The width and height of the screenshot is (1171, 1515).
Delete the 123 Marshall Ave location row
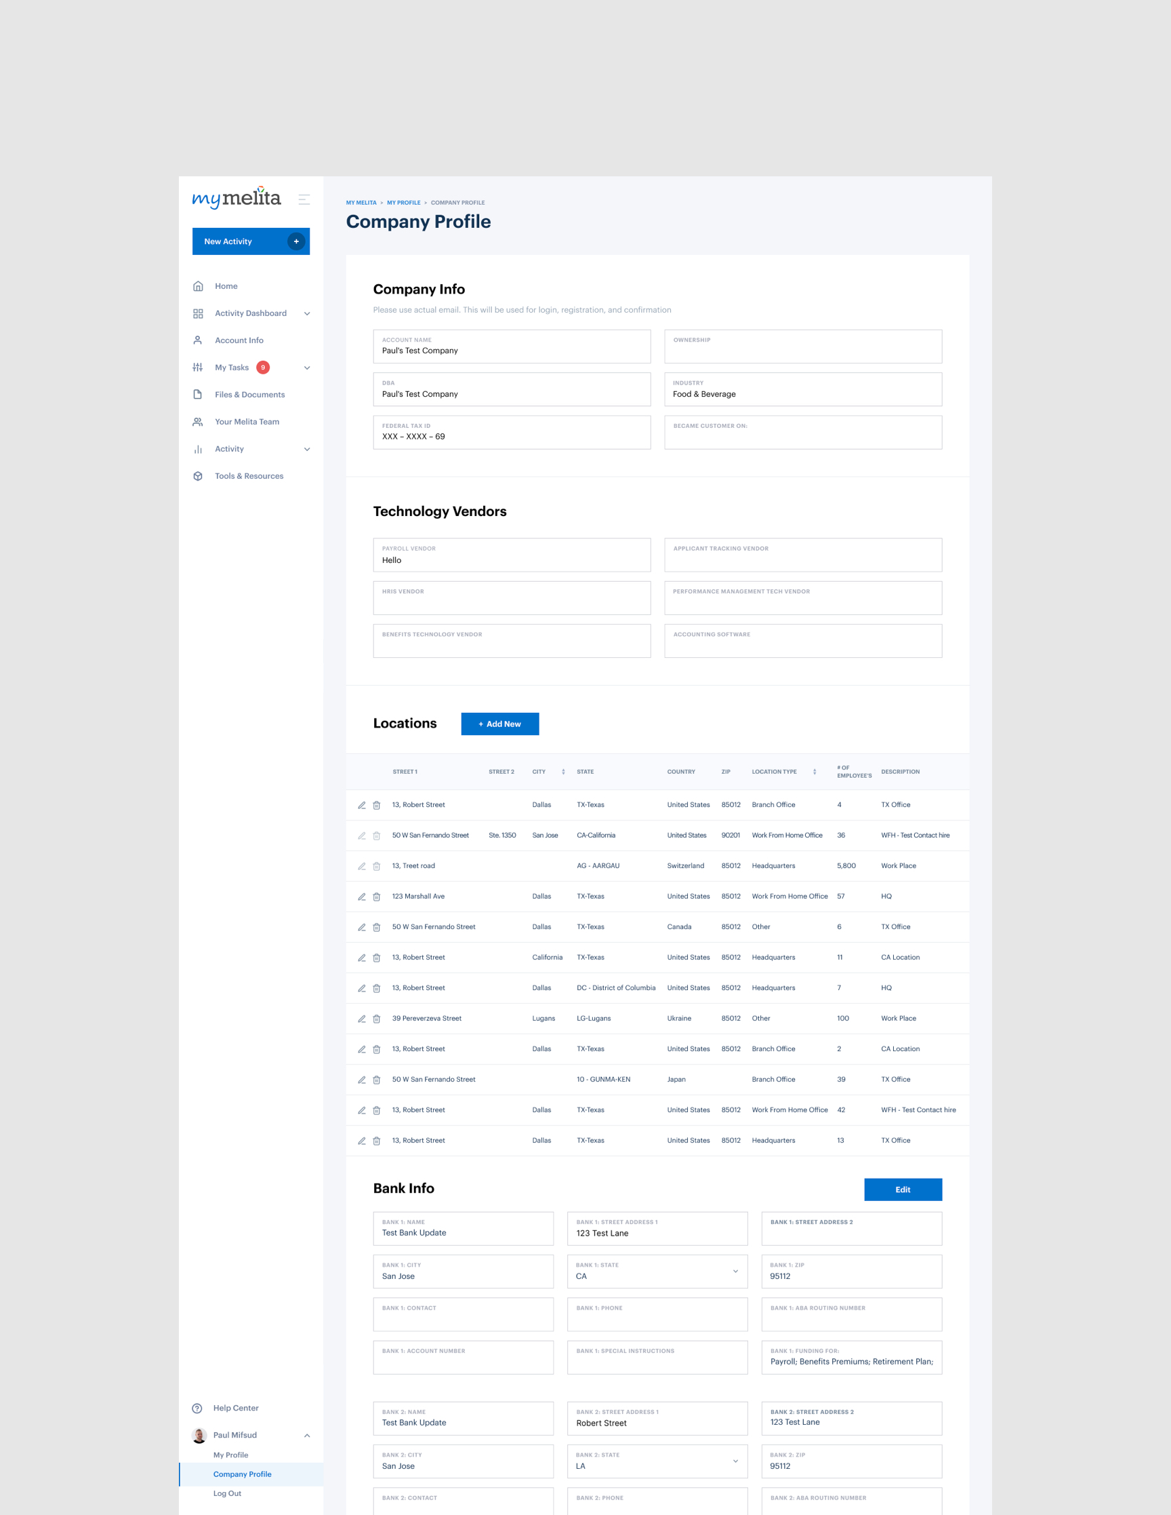[377, 897]
